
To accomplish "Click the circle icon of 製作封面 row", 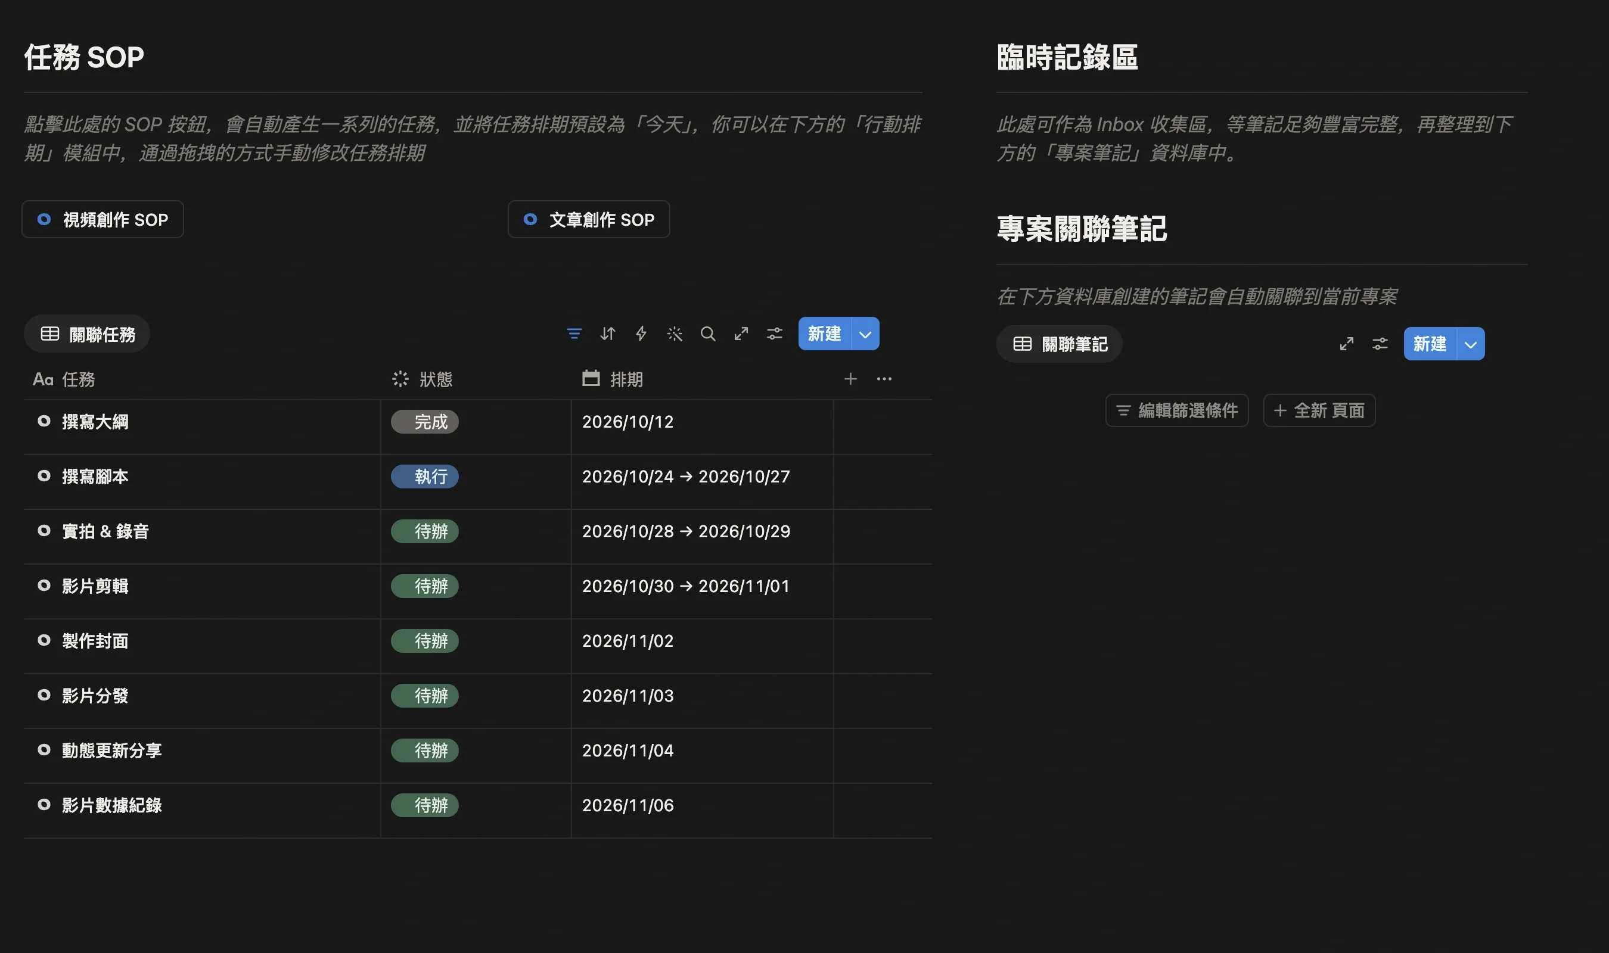I will (x=44, y=640).
